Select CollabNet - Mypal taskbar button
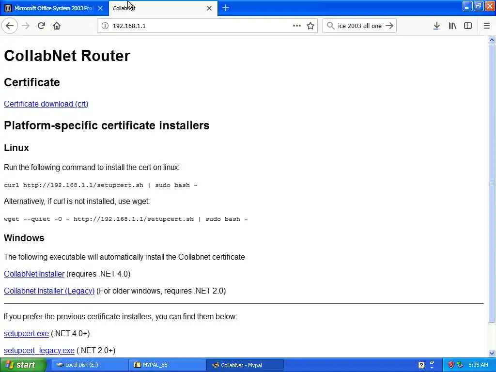This screenshot has width=496, height=372. 245,365
